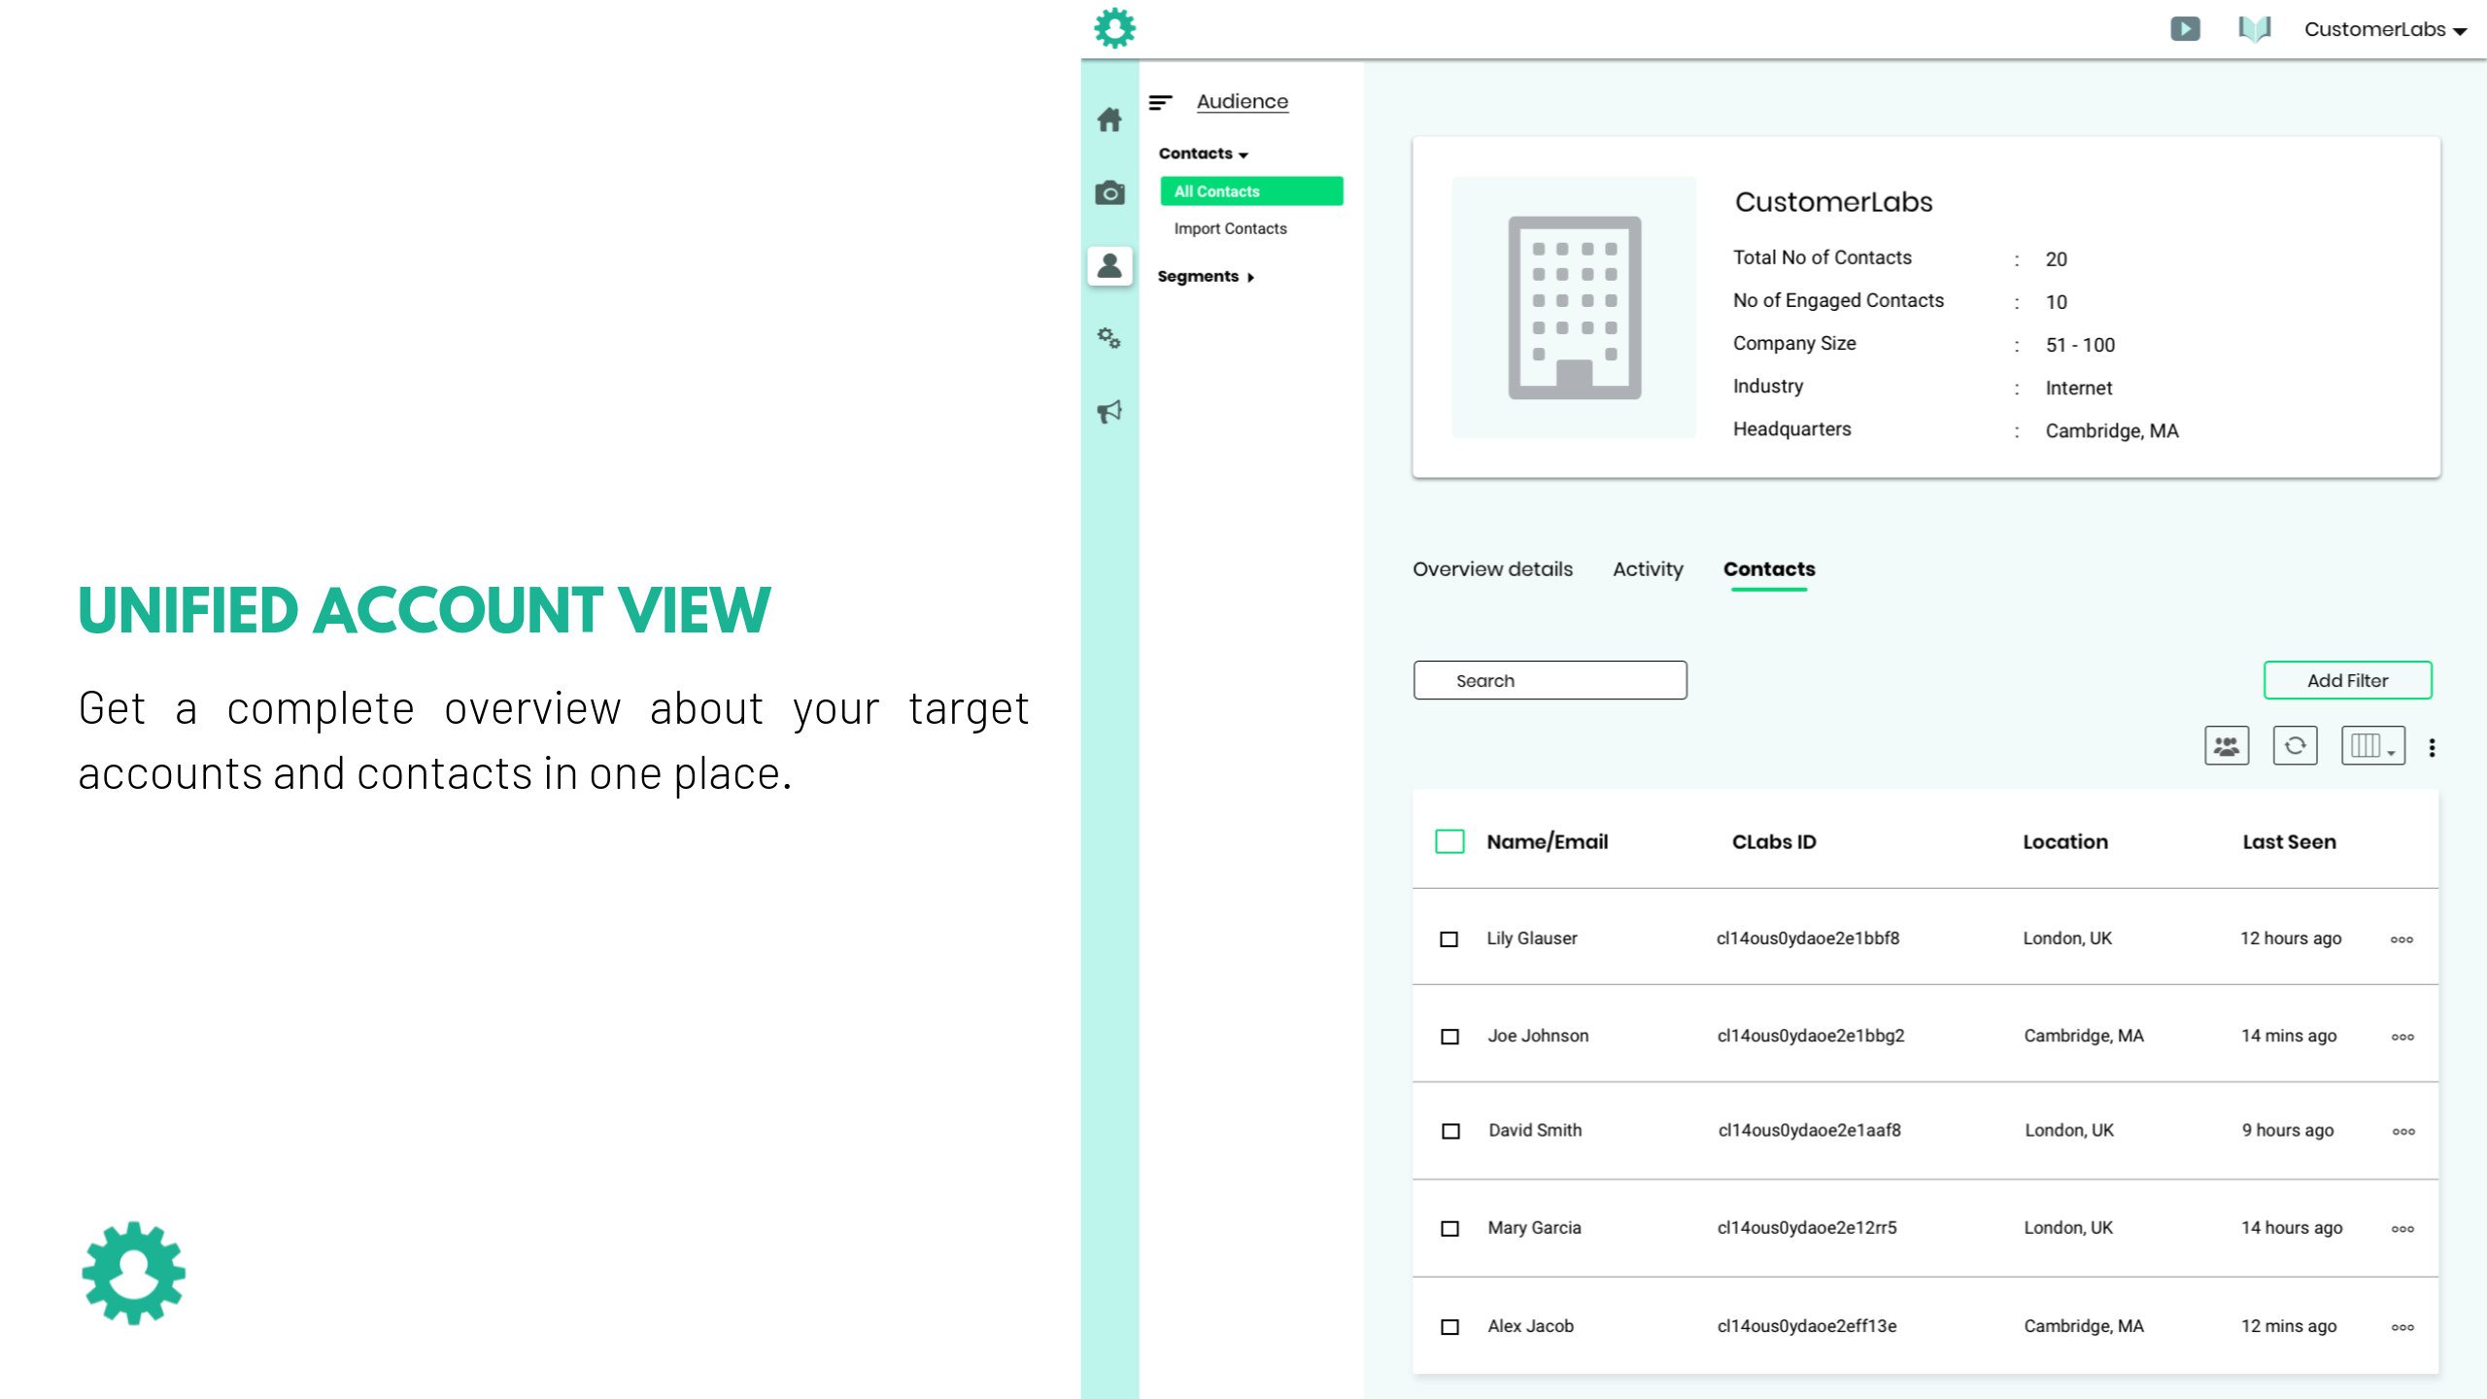
Task: Sort by CLabs ID column header
Action: pos(1774,841)
